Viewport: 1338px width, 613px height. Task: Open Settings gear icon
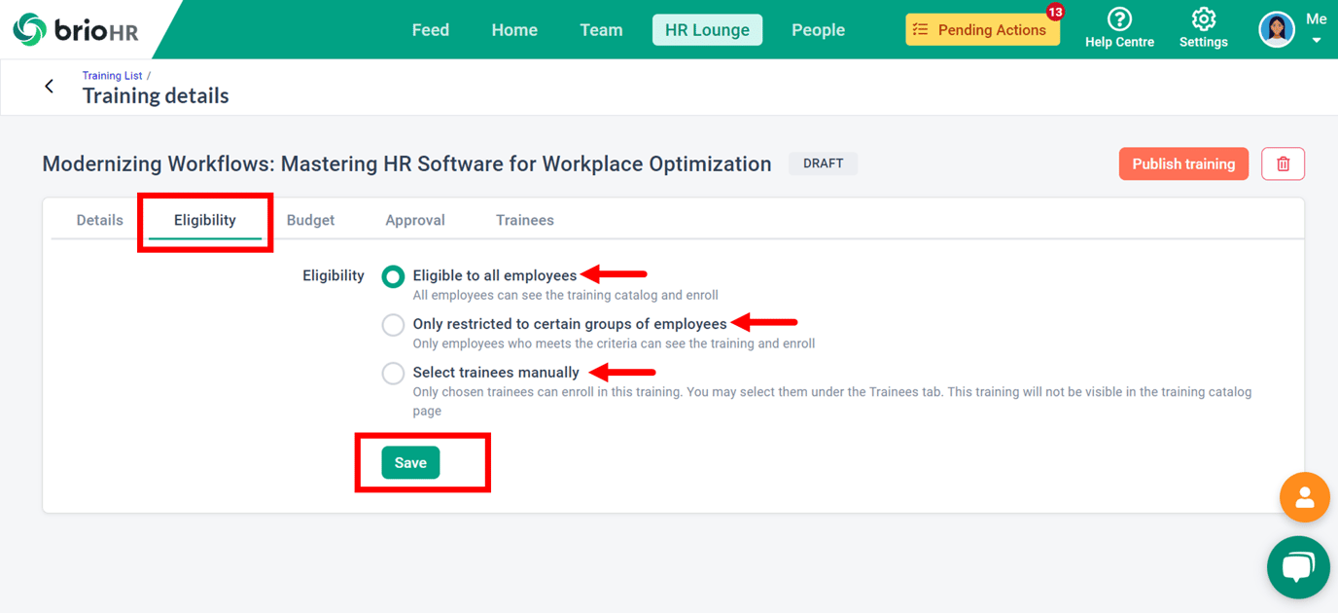tap(1204, 19)
